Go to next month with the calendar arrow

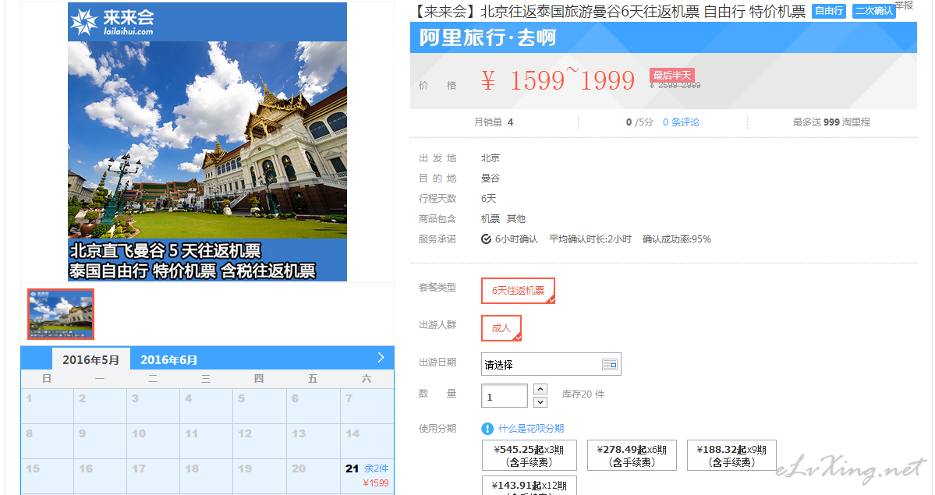pos(381,357)
